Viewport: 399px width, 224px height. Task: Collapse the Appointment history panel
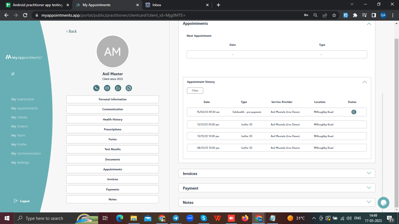click(x=364, y=82)
